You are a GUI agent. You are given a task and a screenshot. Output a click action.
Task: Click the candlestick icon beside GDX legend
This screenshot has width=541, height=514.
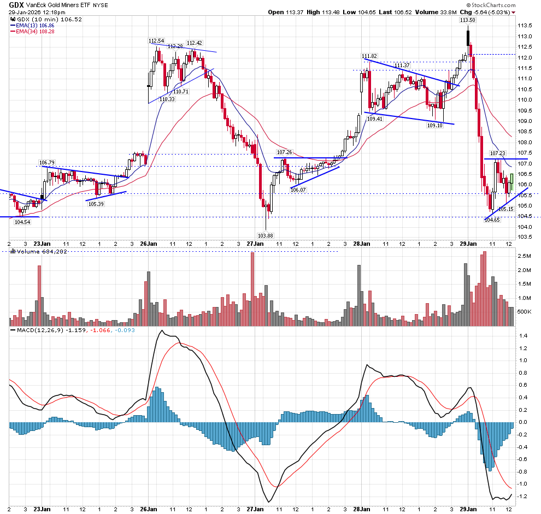pos(13,19)
